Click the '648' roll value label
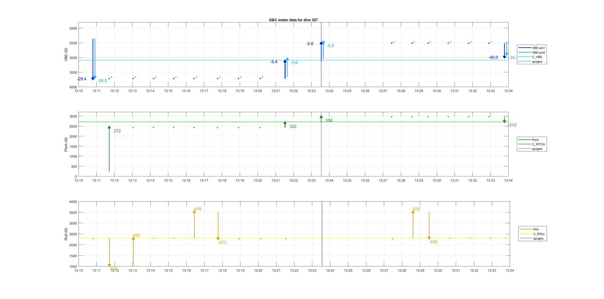This screenshot has height=299, width=604. 198,209
